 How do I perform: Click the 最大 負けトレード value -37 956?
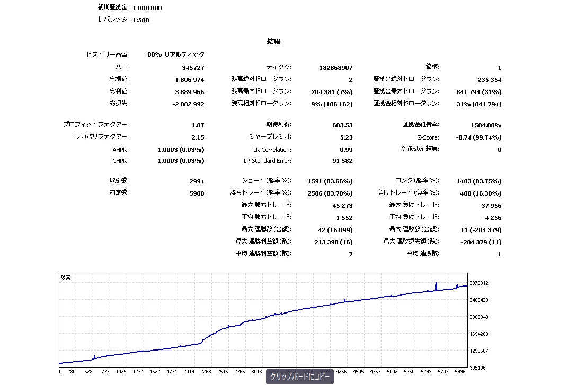point(490,206)
